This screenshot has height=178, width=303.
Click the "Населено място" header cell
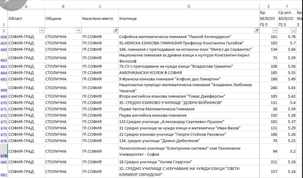[x=99, y=19]
